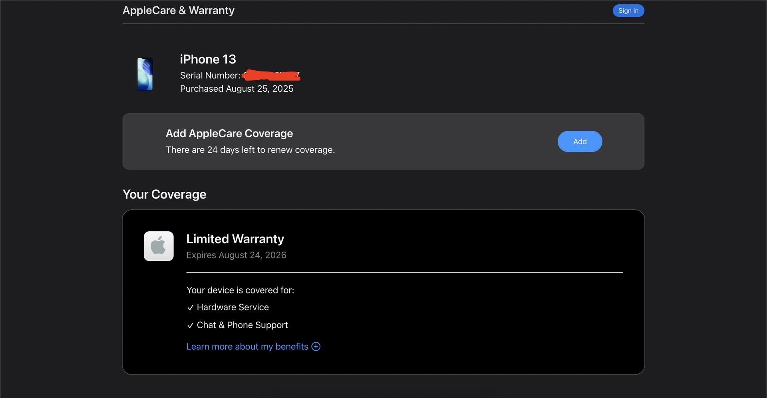Click the redacted serial number
767x398 pixels.
(272, 75)
